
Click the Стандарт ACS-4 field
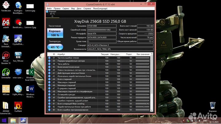click(x=120, y=45)
